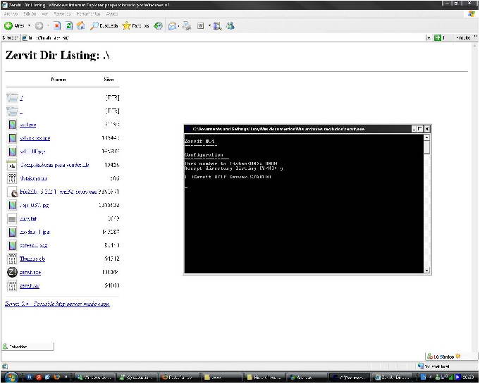
Task: Click the Messenger toolbar icon
Action: 230,26
